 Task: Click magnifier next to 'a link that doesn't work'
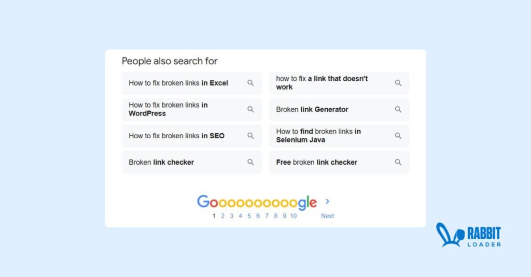398,83
